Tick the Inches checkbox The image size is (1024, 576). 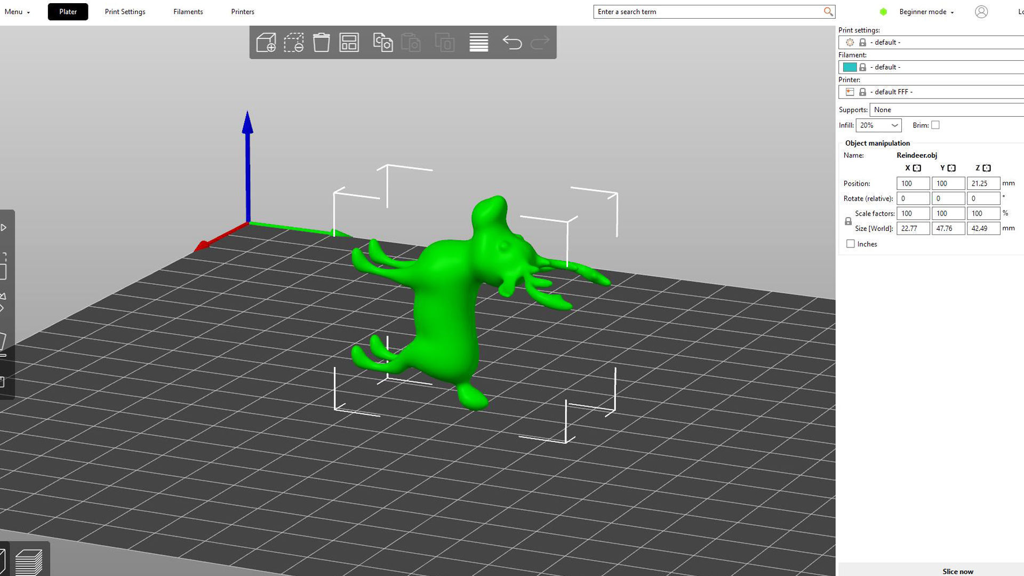(x=851, y=244)
